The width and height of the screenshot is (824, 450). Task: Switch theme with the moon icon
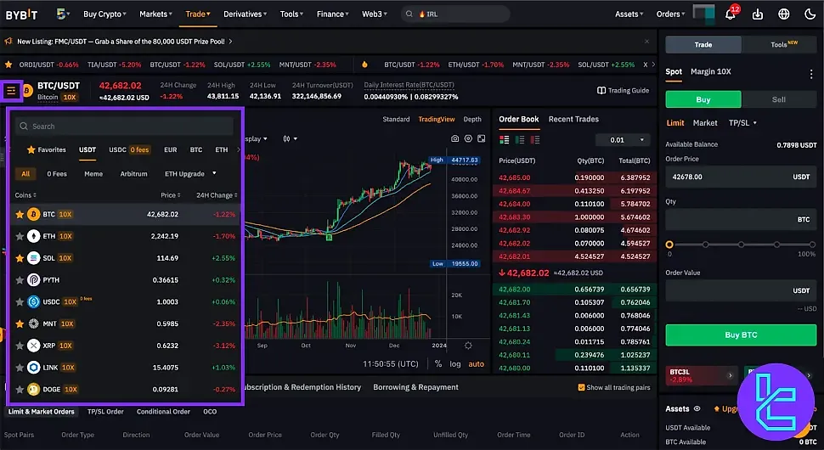pyautogui.click(x=808, y=14)
